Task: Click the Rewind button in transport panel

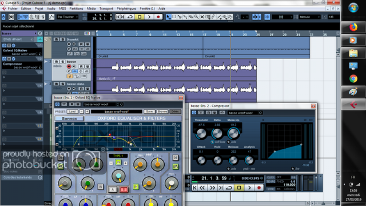Action: pos(203,187)
